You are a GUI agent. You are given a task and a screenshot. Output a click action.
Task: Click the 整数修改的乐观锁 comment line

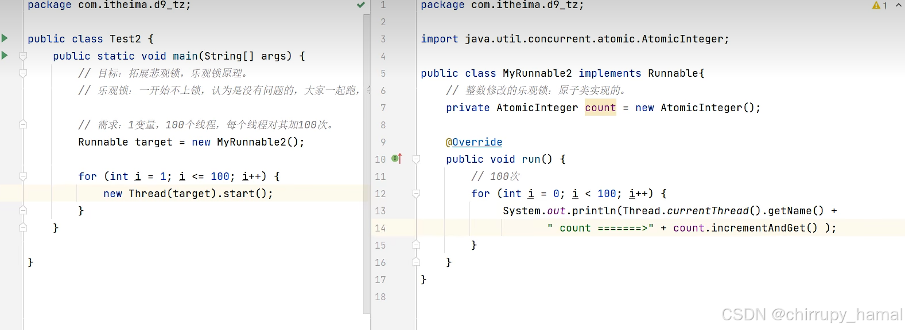tap(537, 91)
